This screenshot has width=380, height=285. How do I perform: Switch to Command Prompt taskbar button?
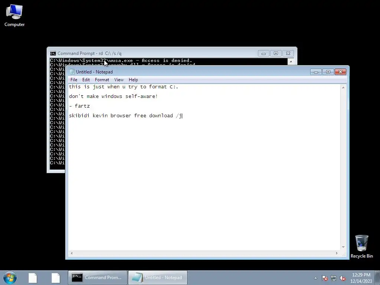coord(98,278)
